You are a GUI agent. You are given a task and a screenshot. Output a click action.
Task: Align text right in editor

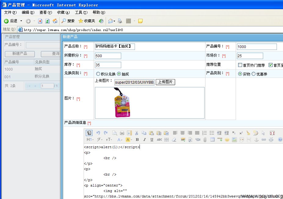(190, 133)
